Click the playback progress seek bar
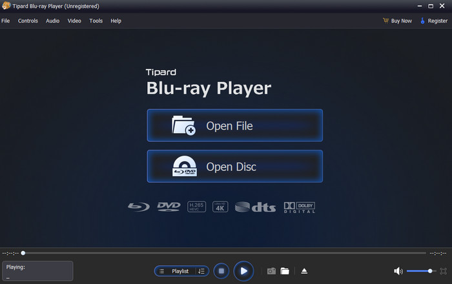The height and width of the screenshot is (284, 452). tap(224, 253)
